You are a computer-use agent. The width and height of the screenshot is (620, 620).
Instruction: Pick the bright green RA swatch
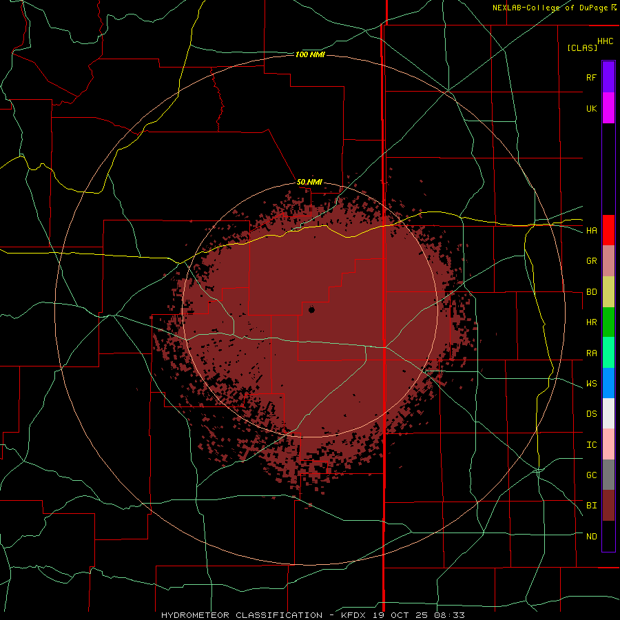tap(608, 353)
